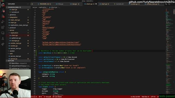Open the Explorer view in activity bar
The width and height of the screenshot is (175, 98).
coord(3,5)
